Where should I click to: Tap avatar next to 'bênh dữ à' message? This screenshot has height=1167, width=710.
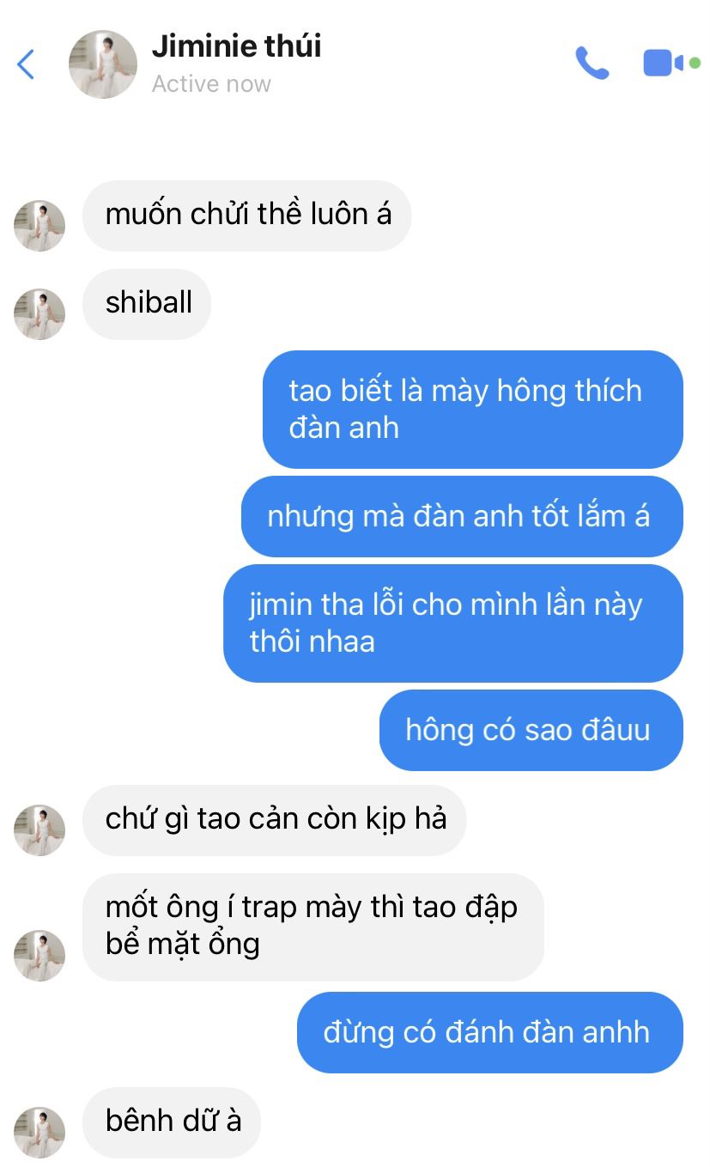[x=39, y=1133]
